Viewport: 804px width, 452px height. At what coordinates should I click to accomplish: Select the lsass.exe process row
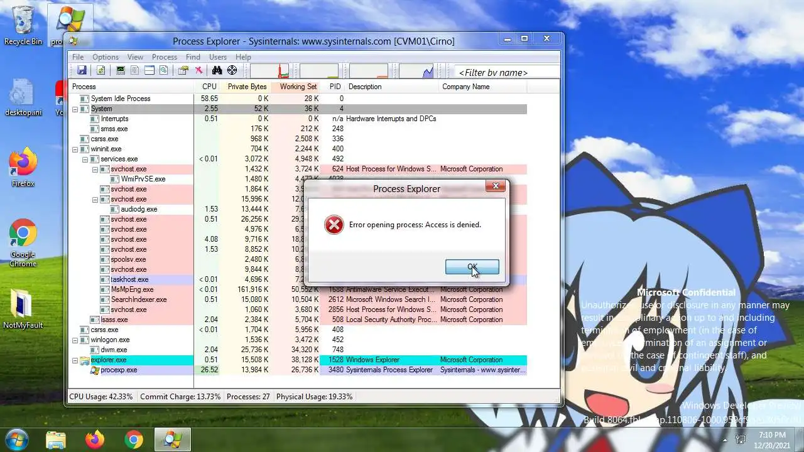click(x=298, y=320)
